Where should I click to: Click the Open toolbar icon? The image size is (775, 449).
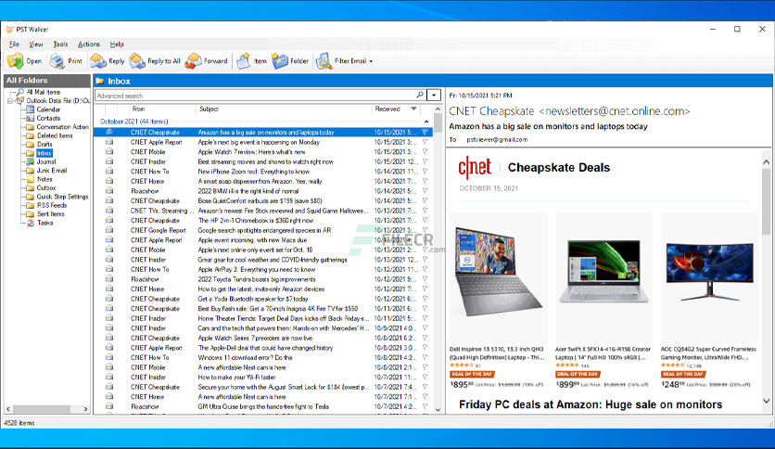coord(16,61)
